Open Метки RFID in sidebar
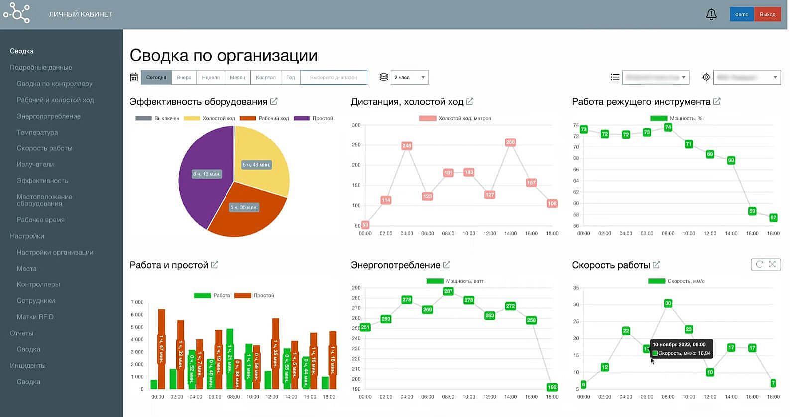The width and height of the screenshot is (790, 417). tap(35, 317)
